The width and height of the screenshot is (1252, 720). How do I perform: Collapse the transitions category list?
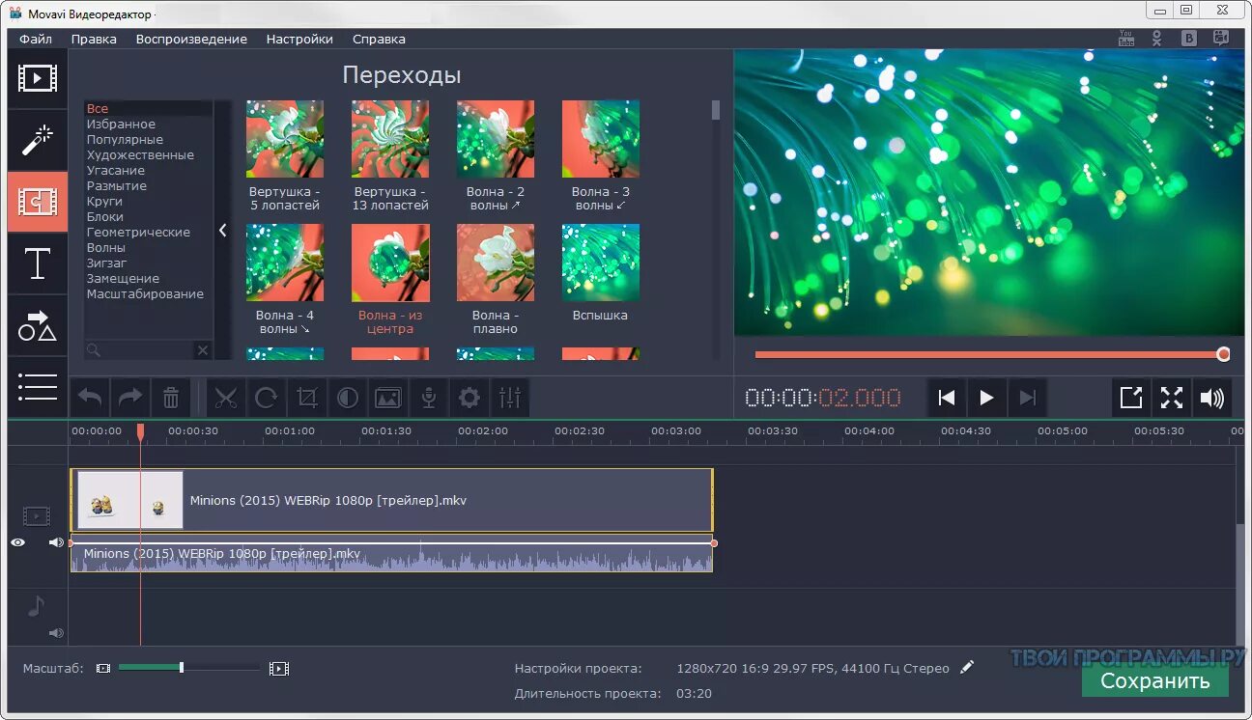click(x=222, y=230)
